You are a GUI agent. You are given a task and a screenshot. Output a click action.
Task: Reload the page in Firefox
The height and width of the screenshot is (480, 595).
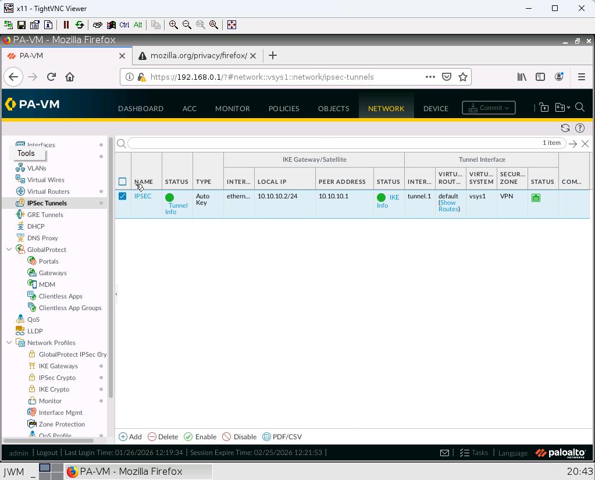[51, 77]
